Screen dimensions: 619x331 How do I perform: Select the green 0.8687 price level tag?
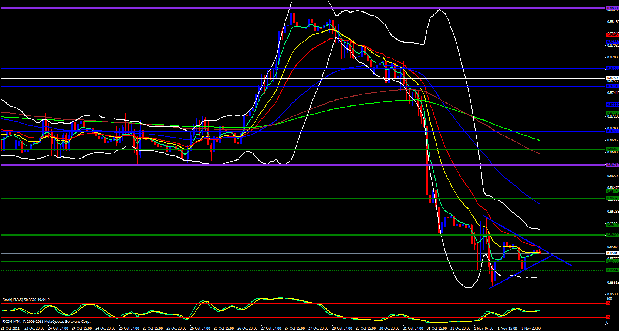click(612, 149)
